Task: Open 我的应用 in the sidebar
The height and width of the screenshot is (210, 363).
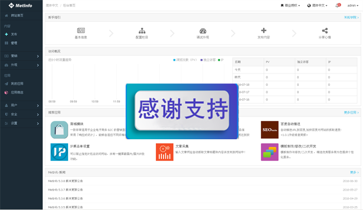Action: click(14, 84)
